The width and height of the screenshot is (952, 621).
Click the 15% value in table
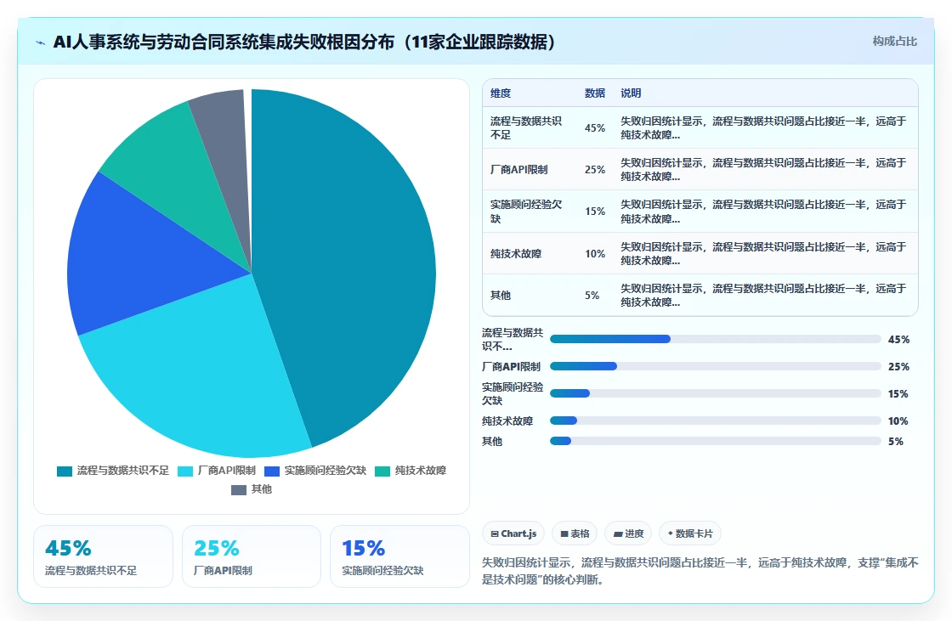coord(595,212)
